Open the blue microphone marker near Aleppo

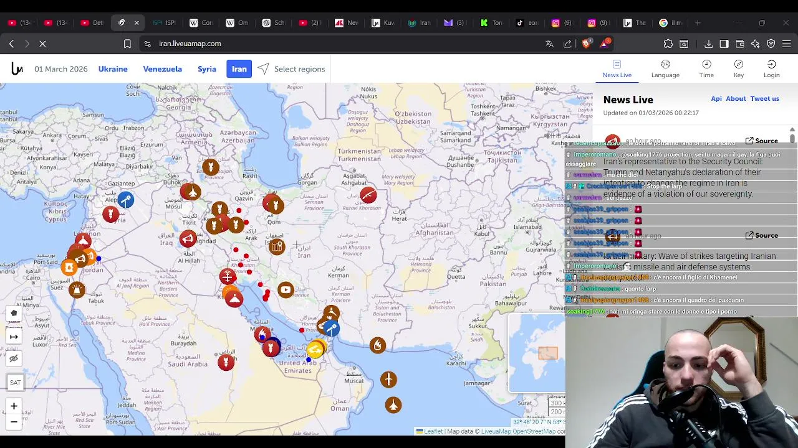[125, 200]
